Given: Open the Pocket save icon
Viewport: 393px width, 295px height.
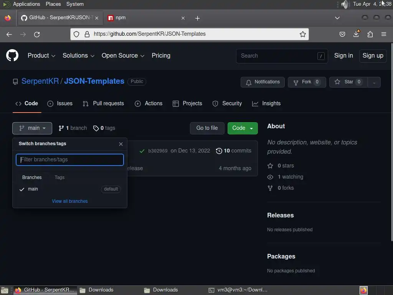Looking at the screenshot, I should (342, 34).
